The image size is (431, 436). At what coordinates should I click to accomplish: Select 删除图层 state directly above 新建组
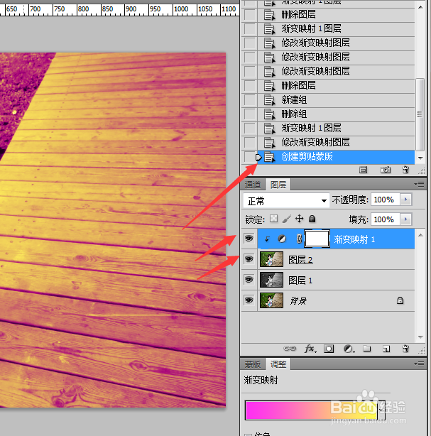click(336, 85)
